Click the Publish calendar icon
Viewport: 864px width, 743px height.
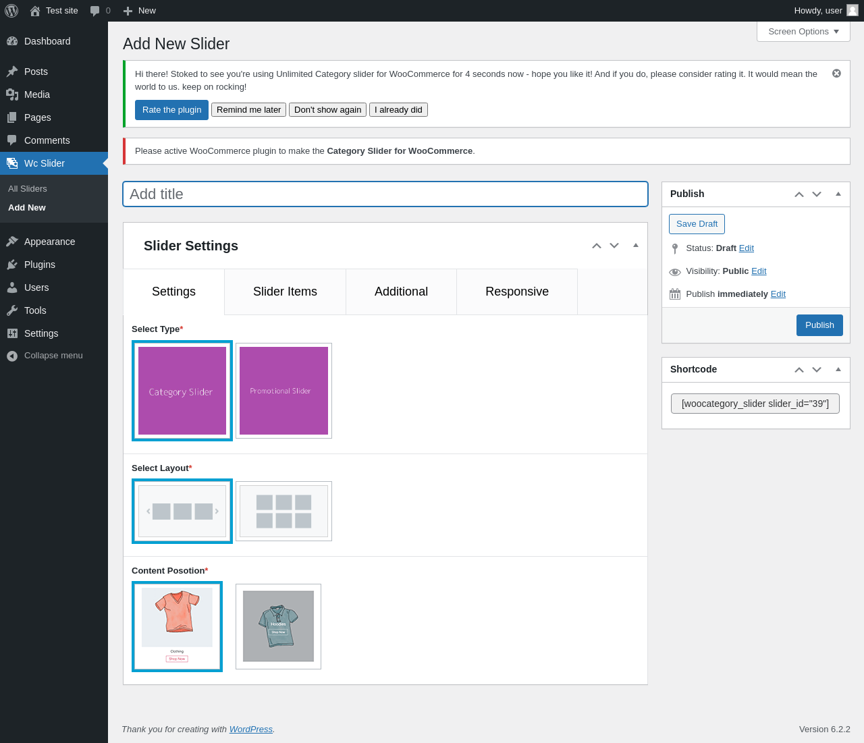pos(675,294)
